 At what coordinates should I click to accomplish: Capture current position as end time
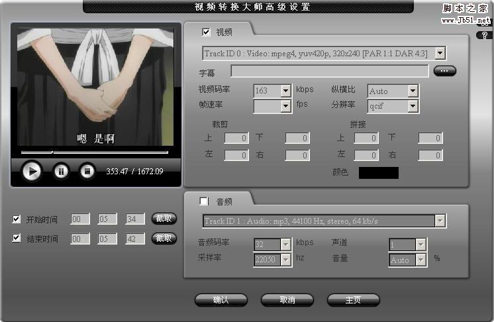click(164, 239)
